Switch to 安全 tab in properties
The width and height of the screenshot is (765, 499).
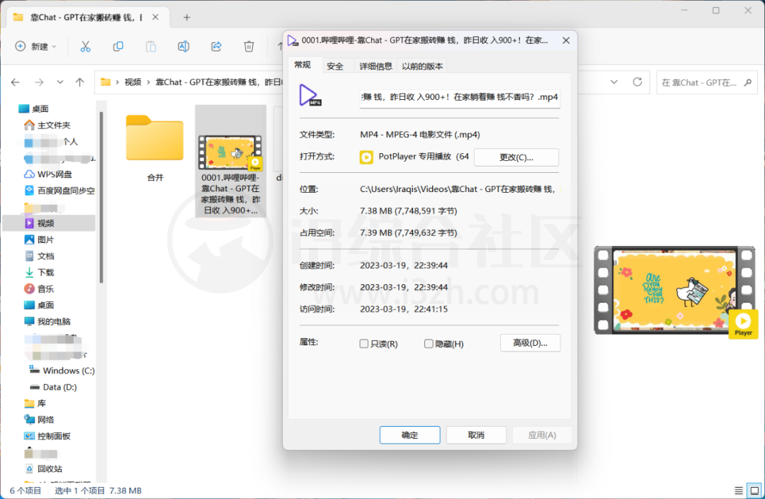pos(335,67)
